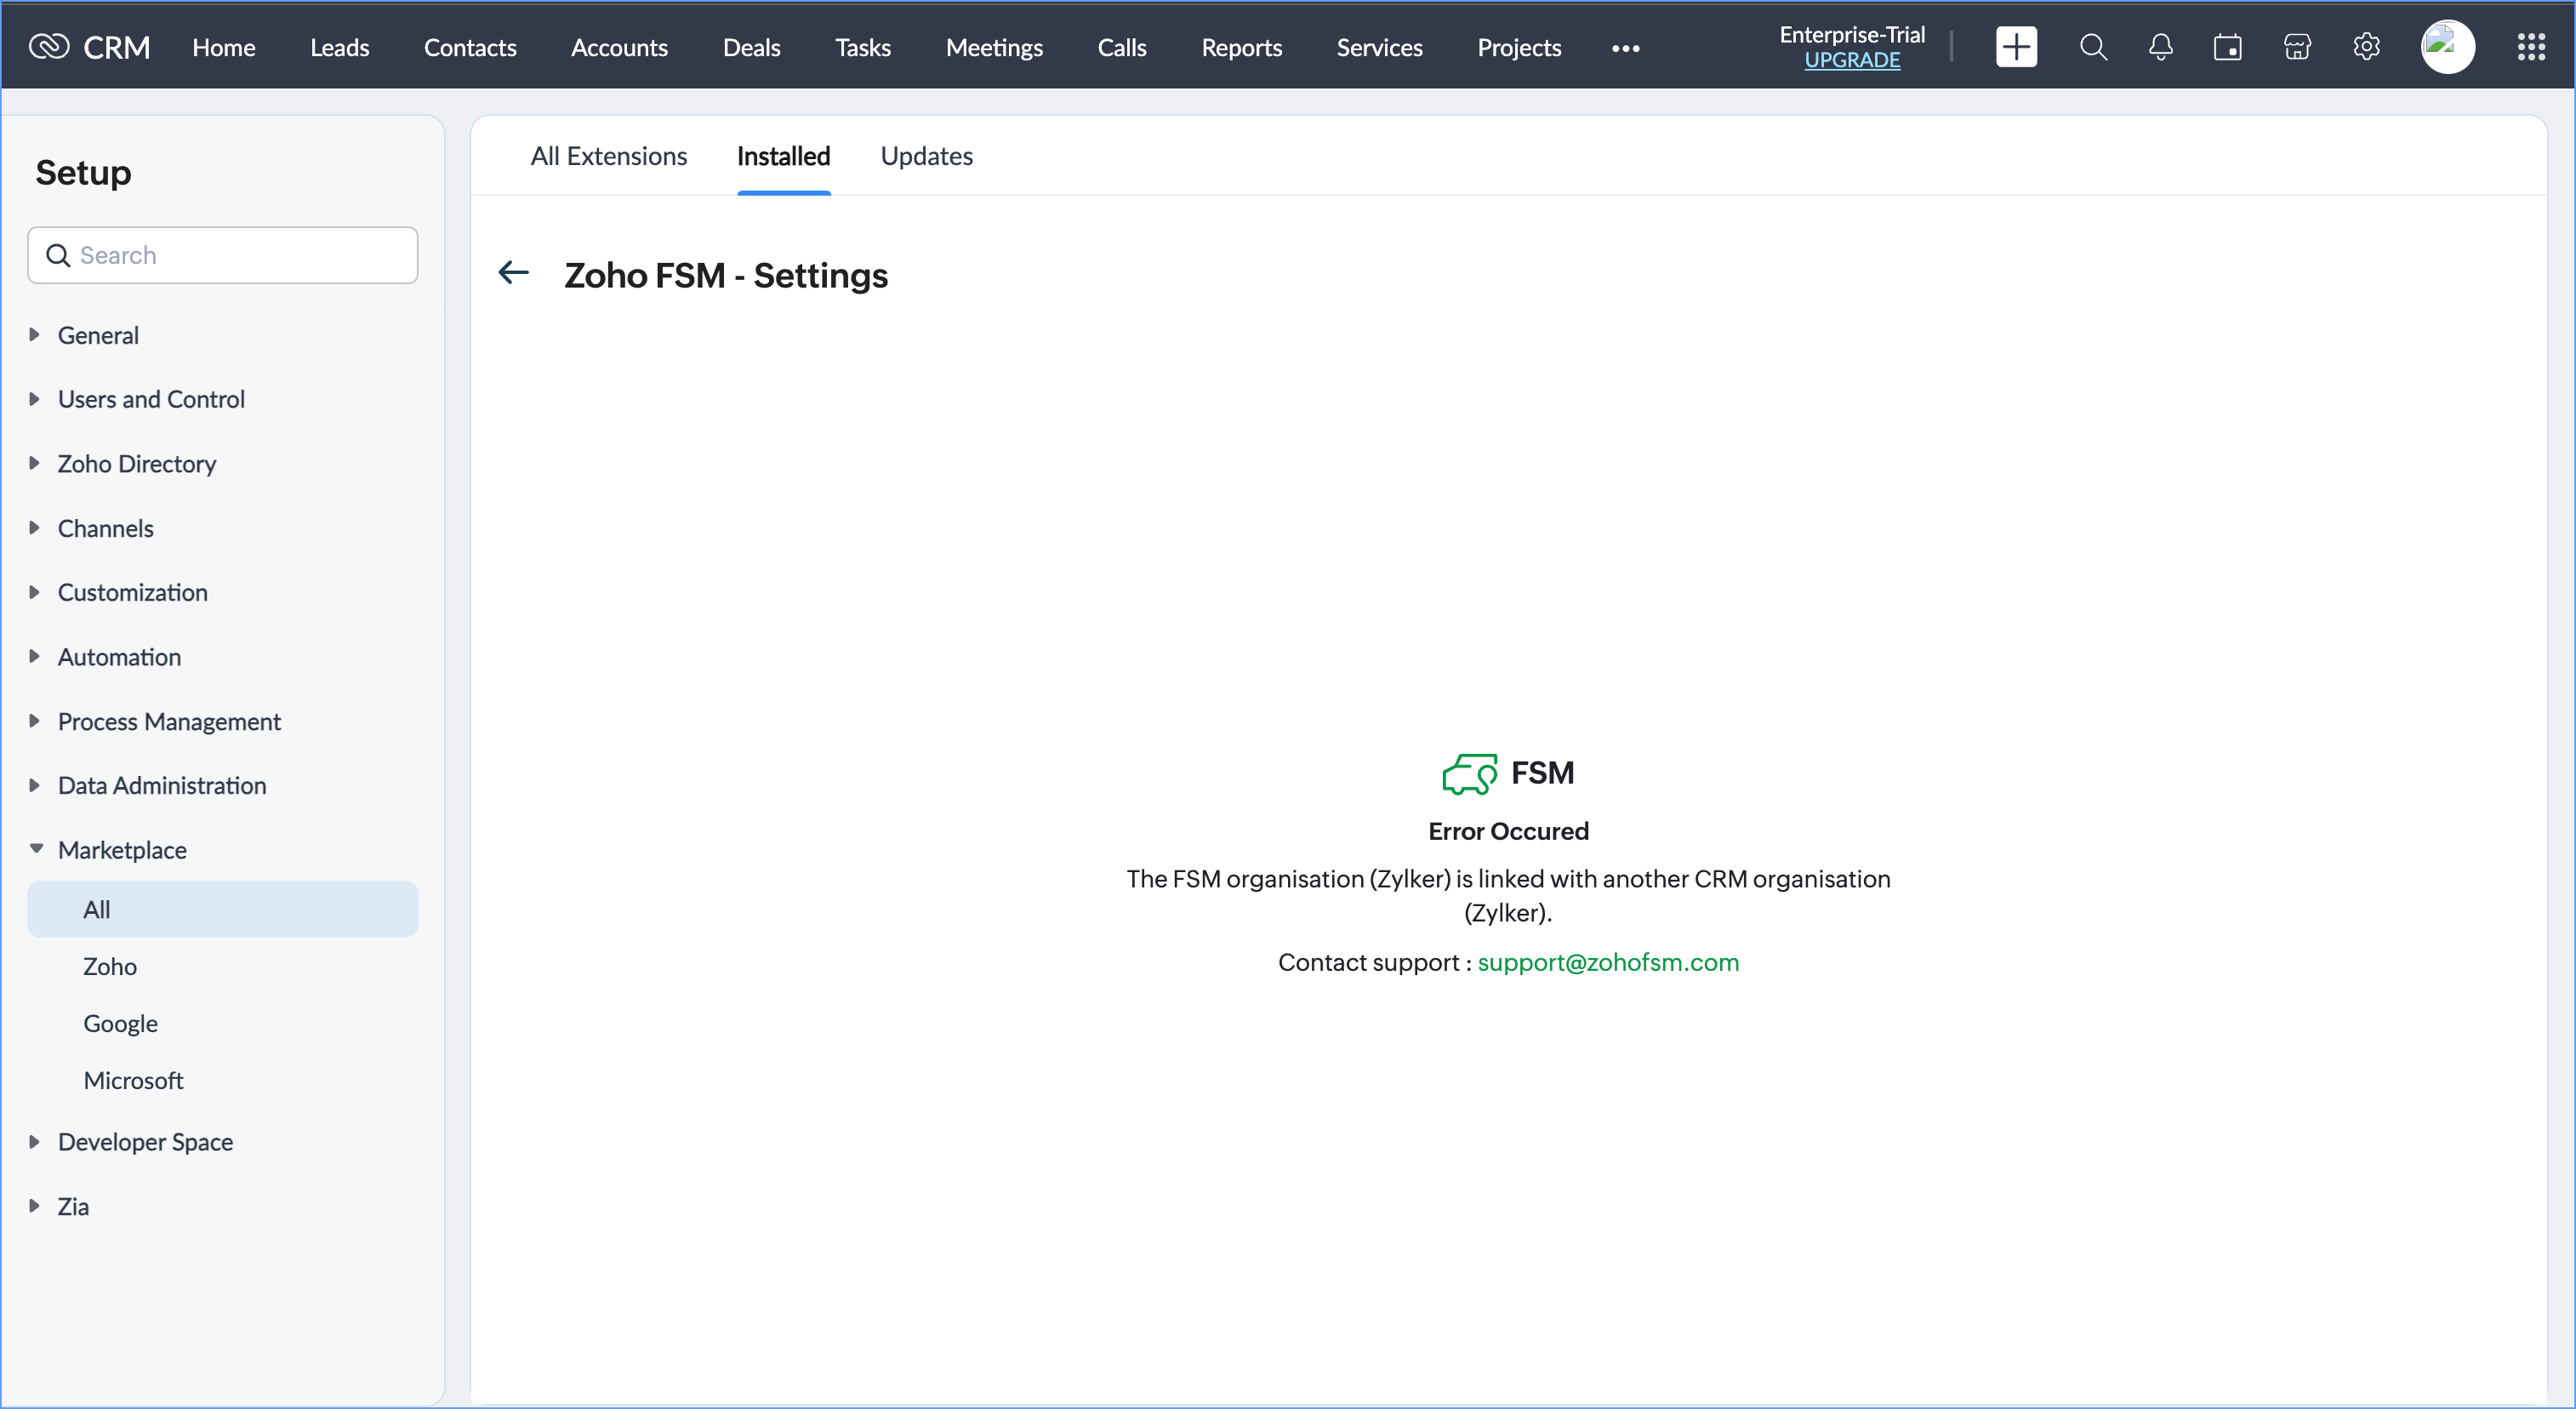Open the apps grid launcher icon
Screen dimensions: 2576x1409
pos(2531,47)
